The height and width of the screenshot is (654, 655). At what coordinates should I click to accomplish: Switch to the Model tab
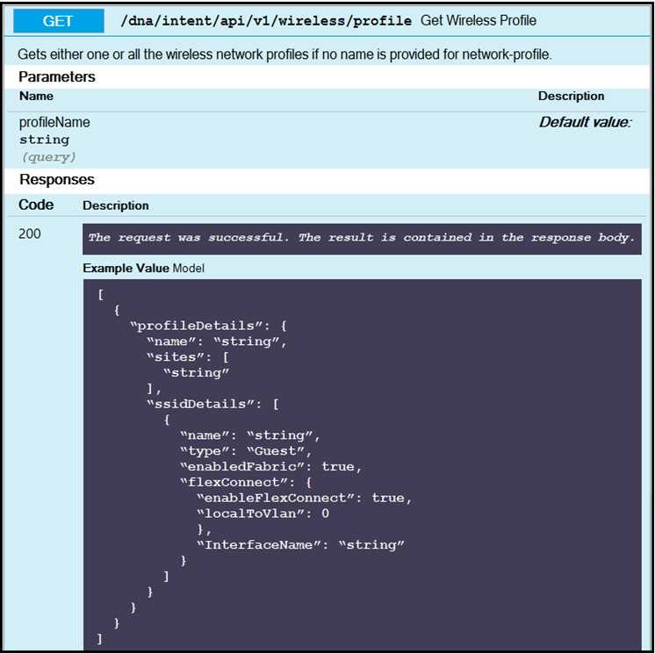tap(189, 268)
